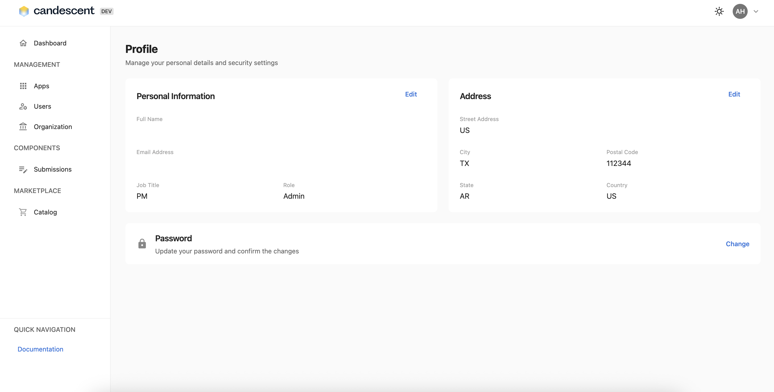Click the Password lock icon
774x392 pixels.
coord(142,244)
